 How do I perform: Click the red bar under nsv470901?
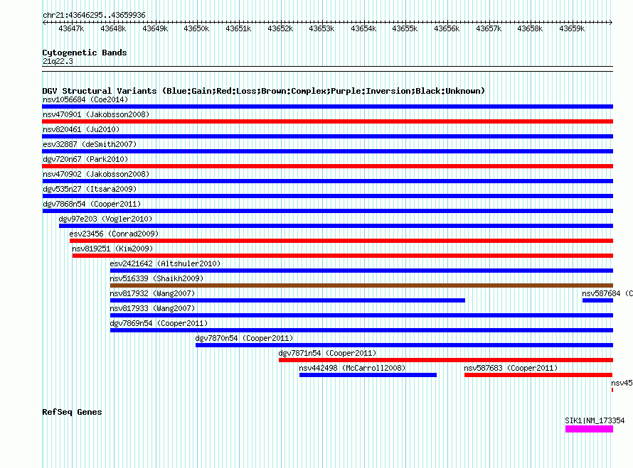coord(327,121)
